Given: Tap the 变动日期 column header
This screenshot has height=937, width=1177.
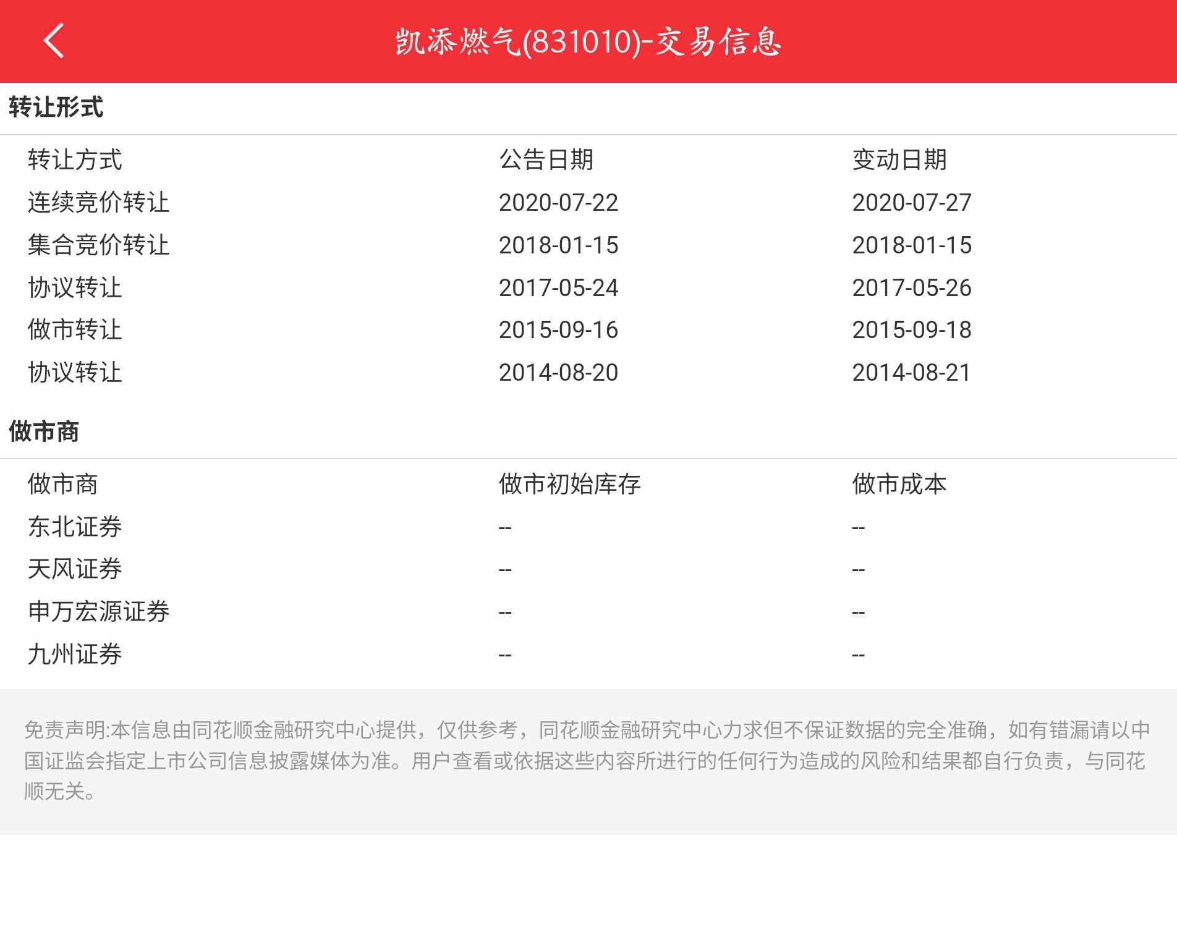Looking at the screenshot, I should (x=899, y=159).
